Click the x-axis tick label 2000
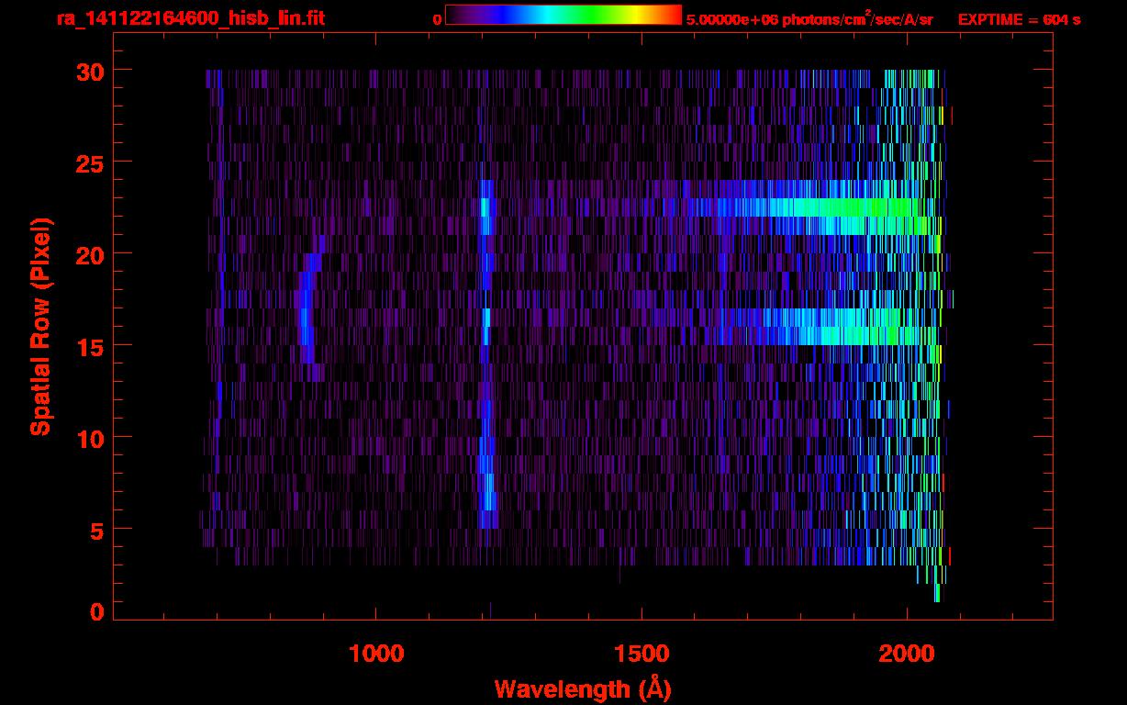This screenshot has height=705, width=1127. pyautogui.click(x=907, y=654)
